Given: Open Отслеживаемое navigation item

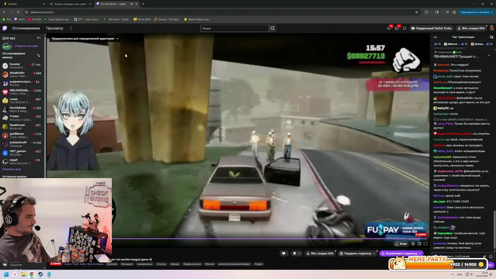Looking at the screenshot, I should pyautogui.click(x=26, y=28).
